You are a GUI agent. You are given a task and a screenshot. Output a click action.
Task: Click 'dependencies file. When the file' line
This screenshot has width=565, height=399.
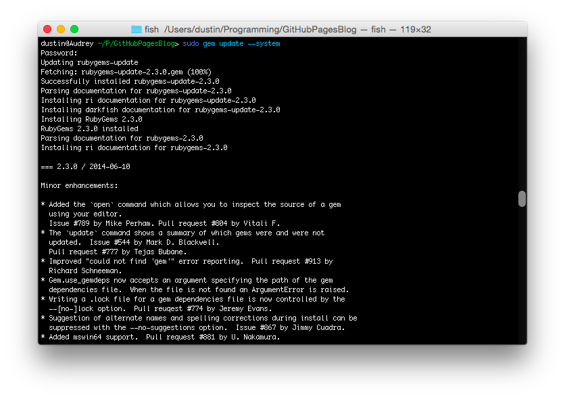199,290
